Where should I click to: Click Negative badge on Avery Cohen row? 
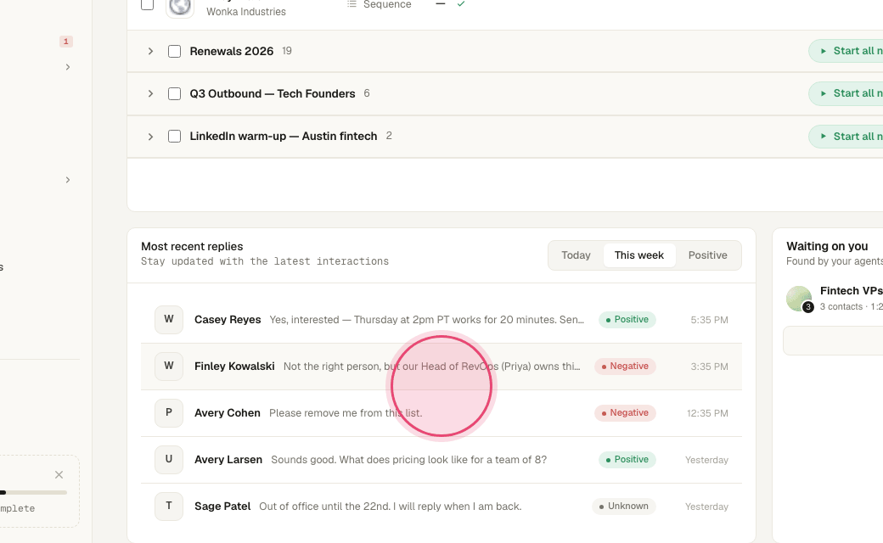point(625,413)
